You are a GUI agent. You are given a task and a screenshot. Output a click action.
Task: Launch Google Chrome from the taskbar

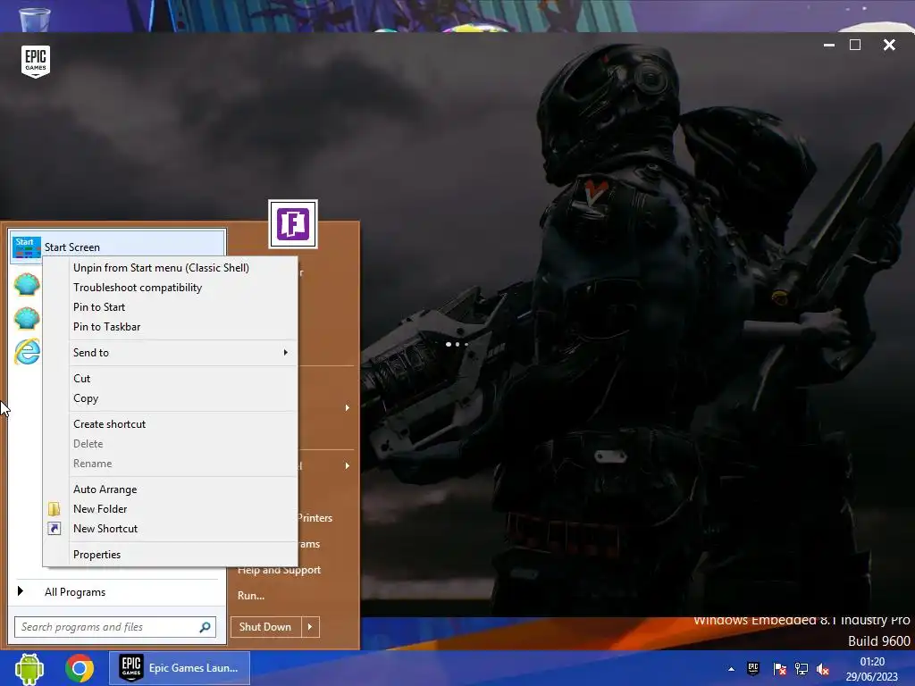(x=80, y=668)
